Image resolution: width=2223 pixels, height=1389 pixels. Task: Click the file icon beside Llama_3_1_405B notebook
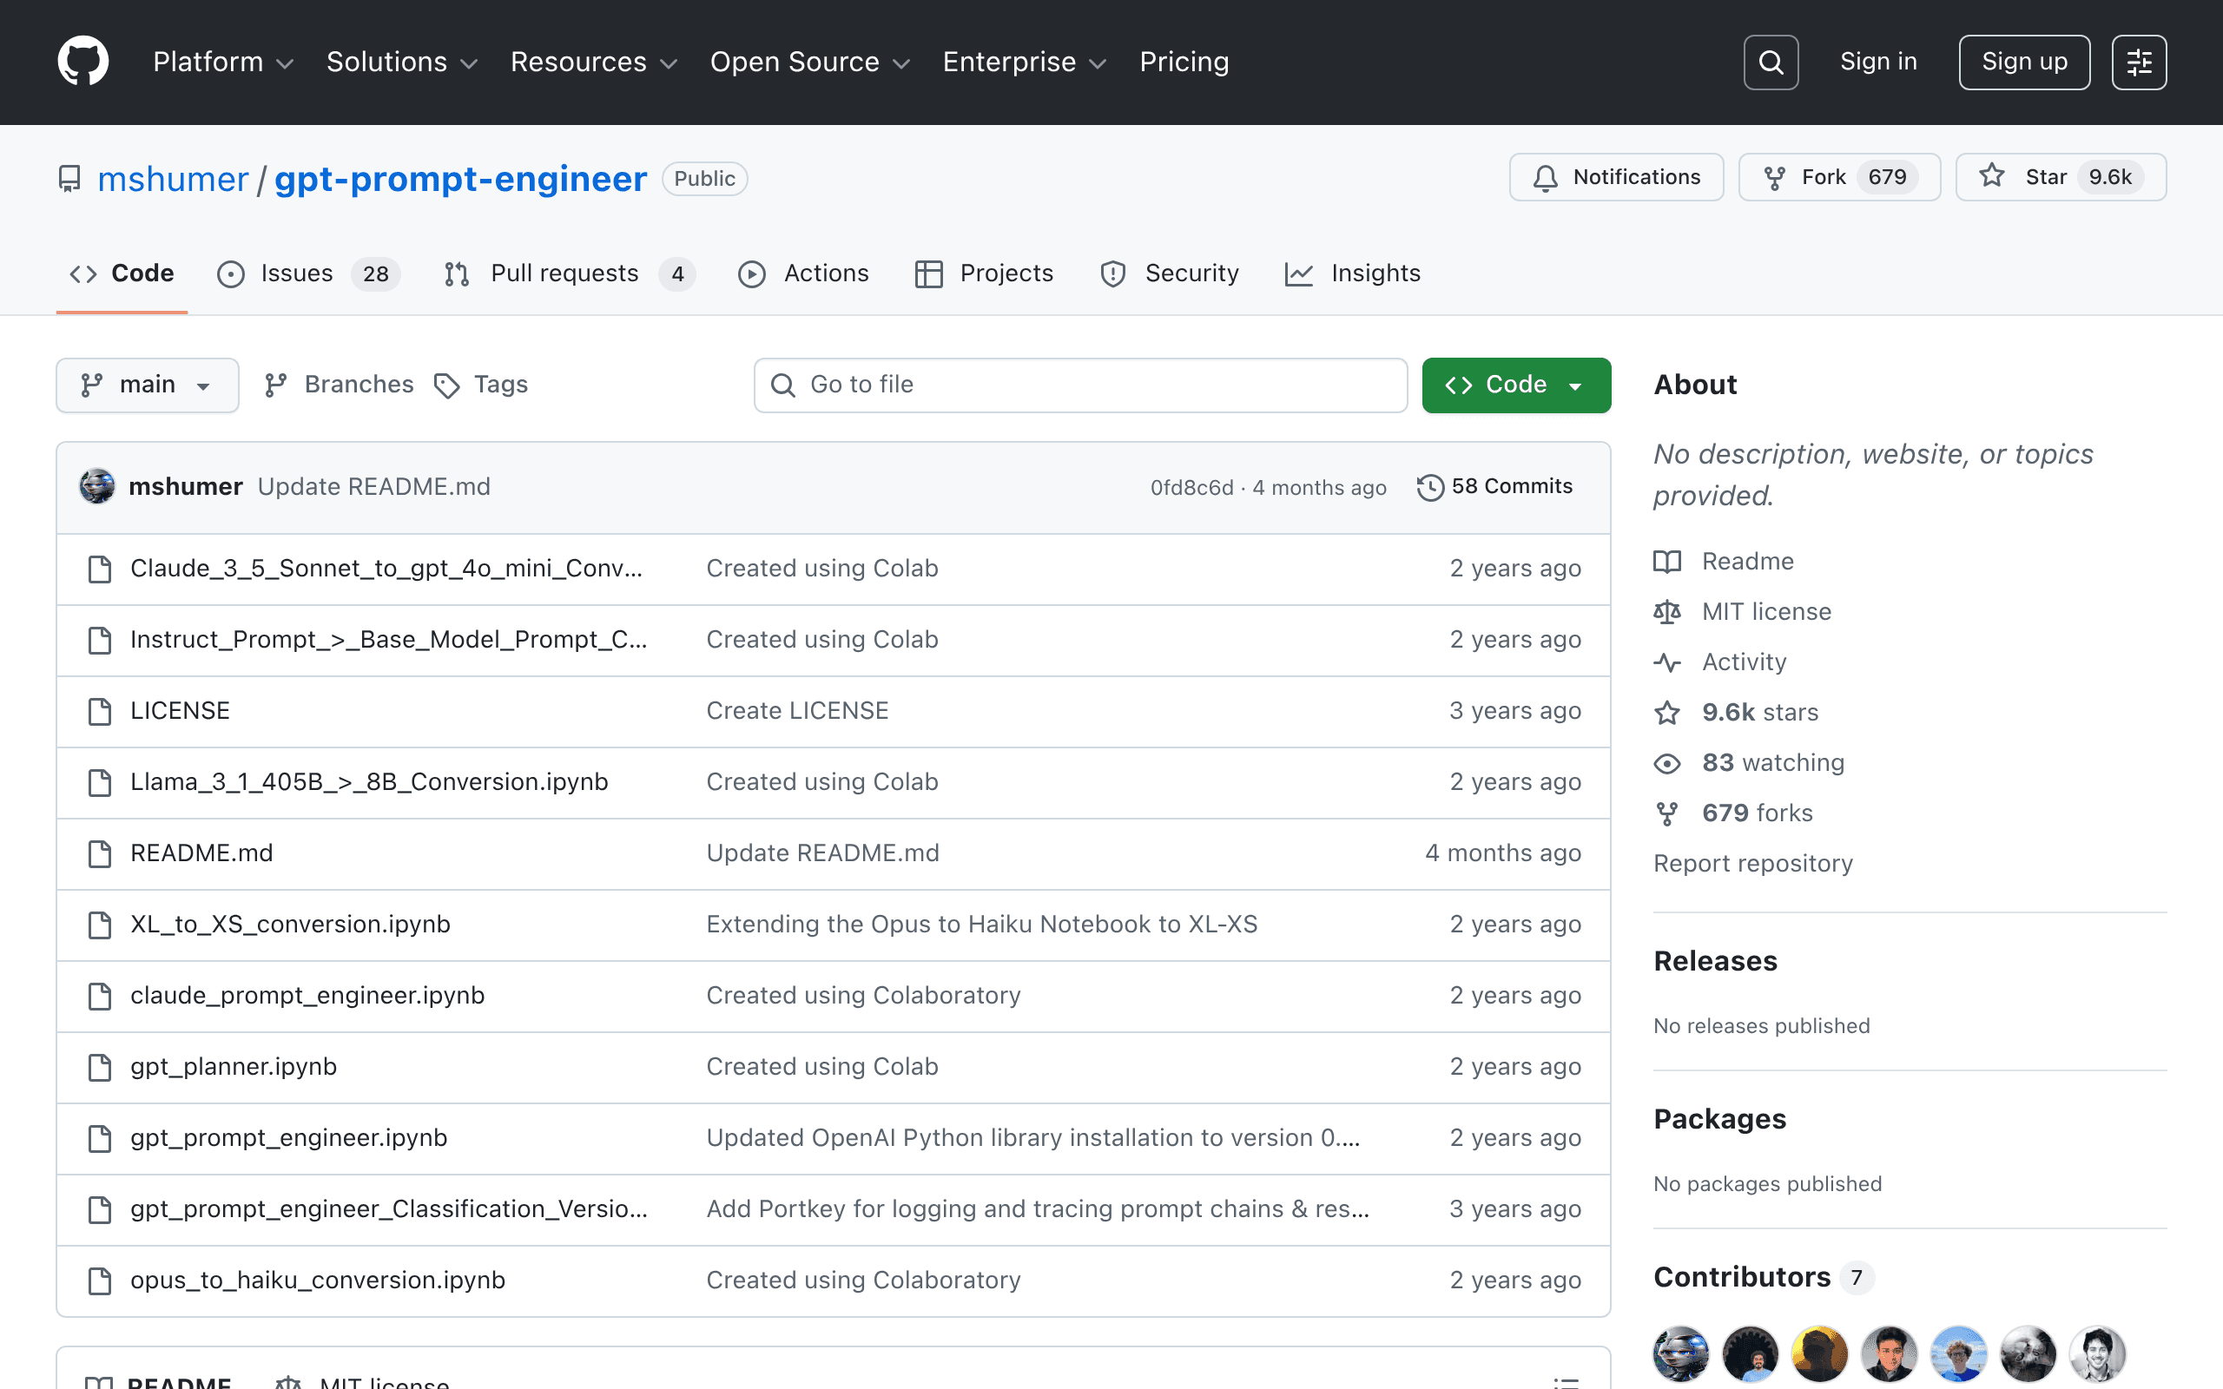99,782
